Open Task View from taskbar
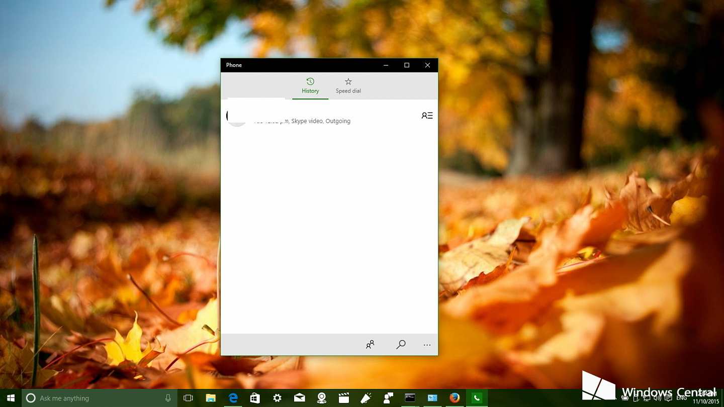 [188, 398]
